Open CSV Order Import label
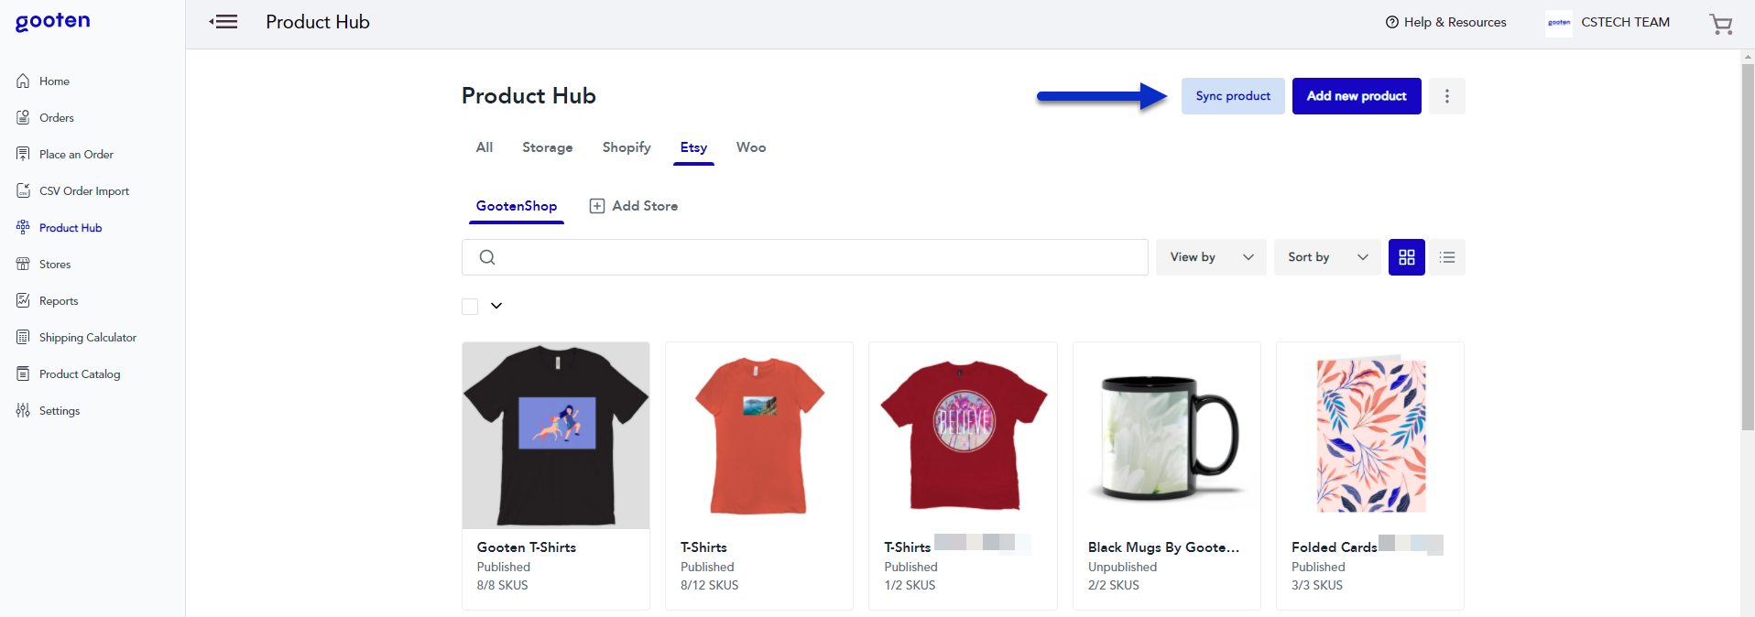Viewport: 1755px width, 617px height. [x=84, y=190]
